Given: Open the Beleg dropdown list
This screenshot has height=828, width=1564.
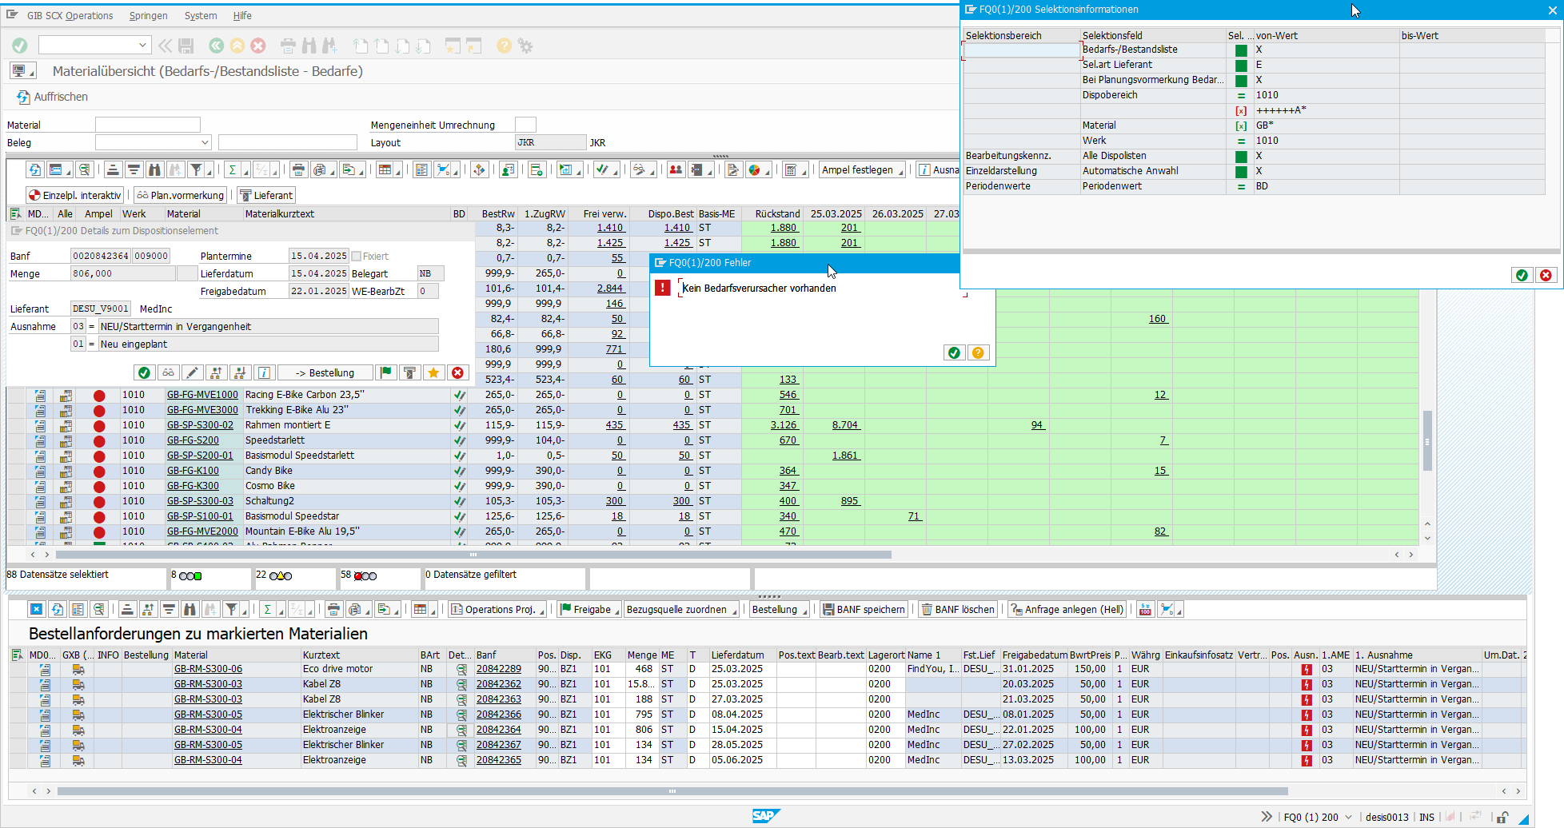Looking at the screenshot, I should point(205,143).
